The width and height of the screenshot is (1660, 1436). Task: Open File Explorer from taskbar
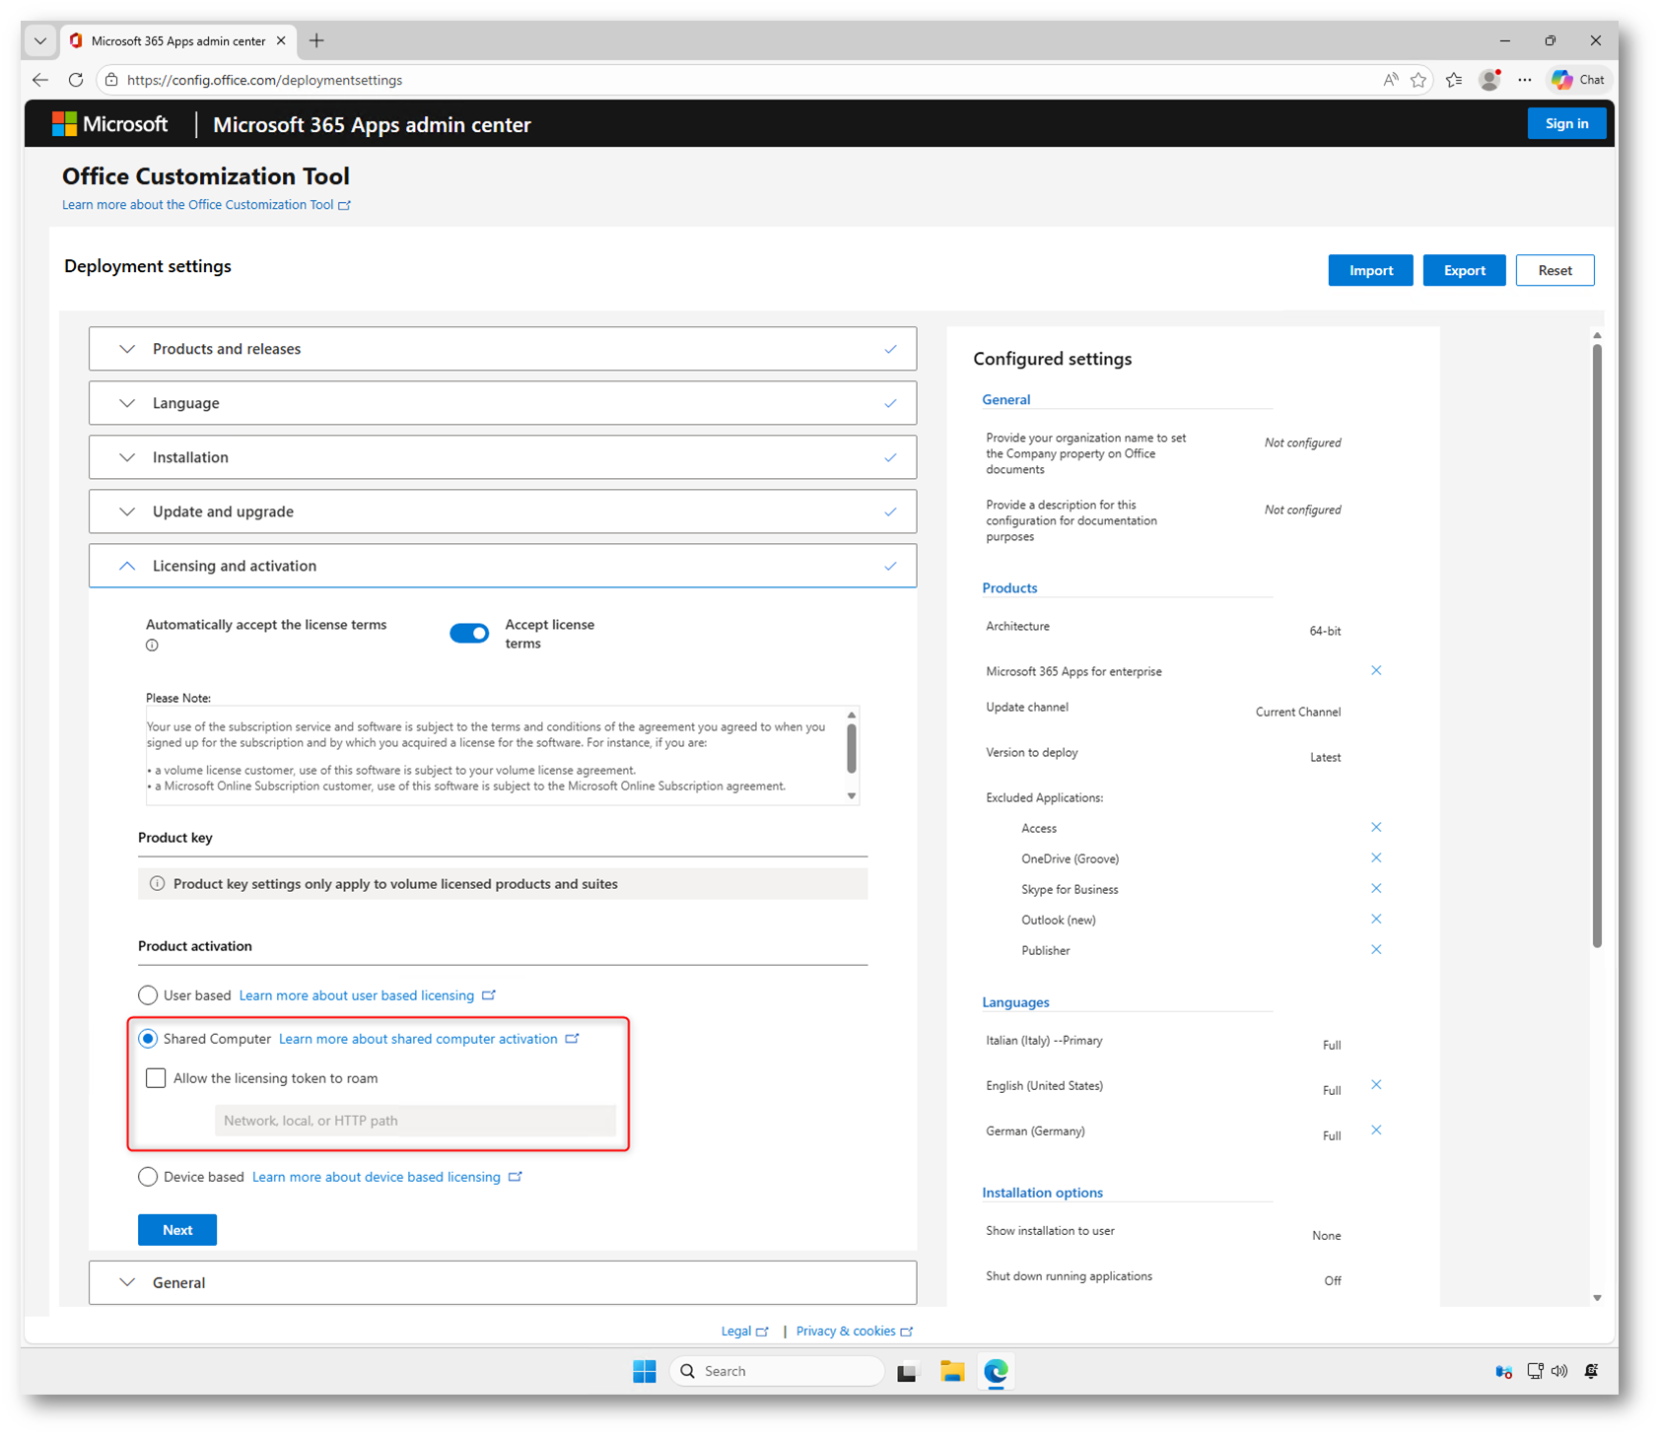951,1371
